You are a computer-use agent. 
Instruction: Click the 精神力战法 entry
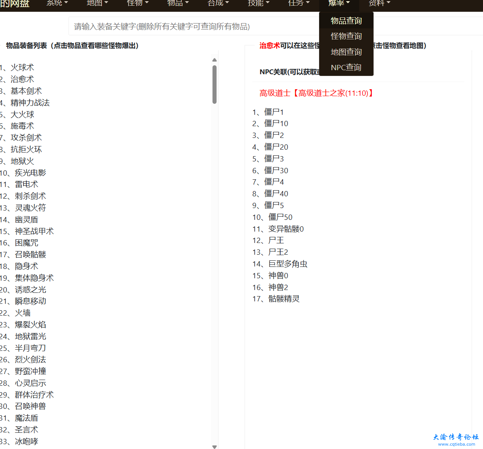click(30, 103)
